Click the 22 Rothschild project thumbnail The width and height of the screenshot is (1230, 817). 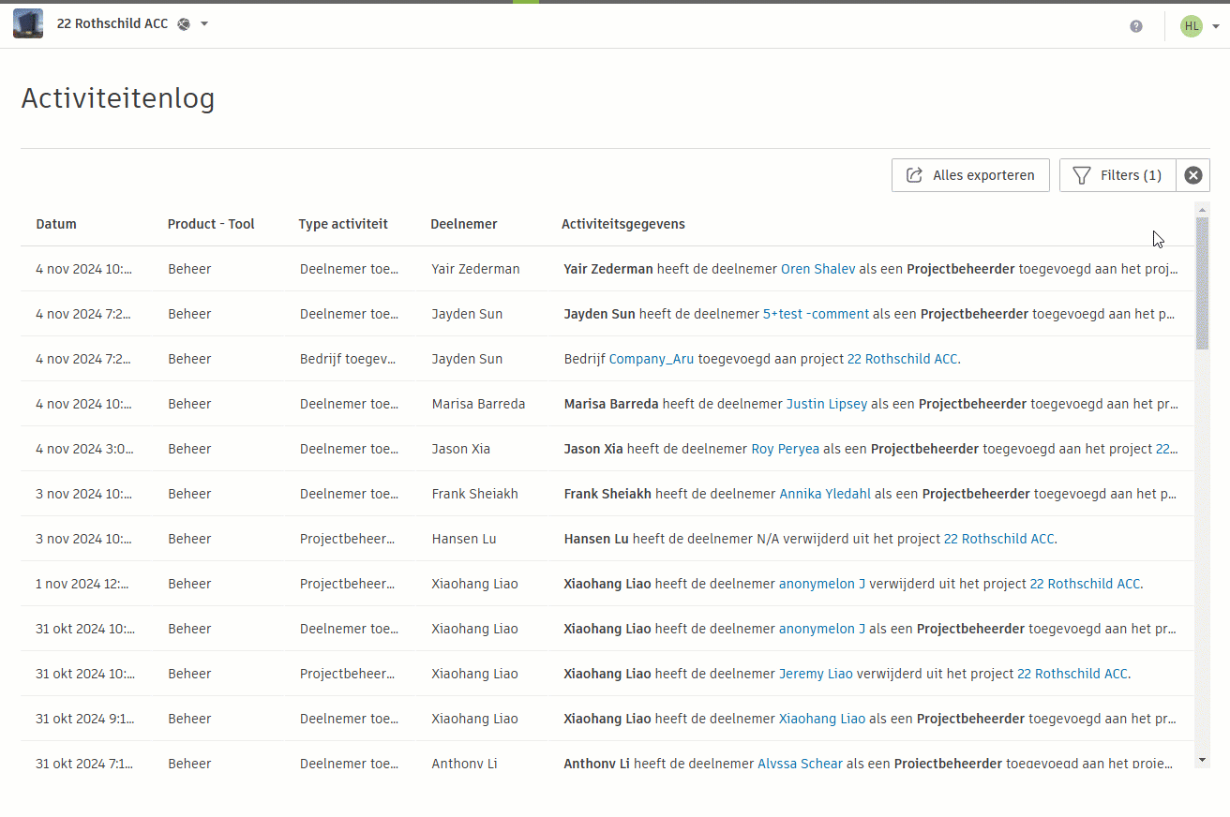(28, 24)
